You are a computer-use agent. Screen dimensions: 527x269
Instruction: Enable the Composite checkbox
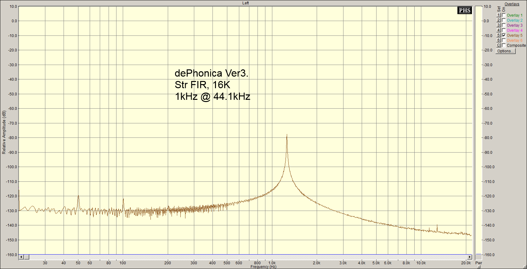[x=504, y=46]
